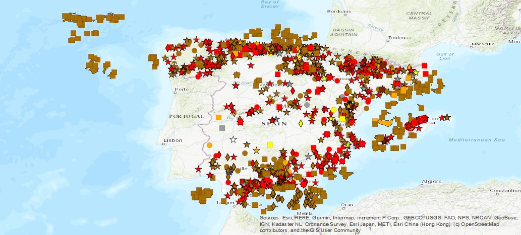The image size is (521, 235).
Task: Click the gray star next to SPAIN label
Action: click(276, 119)
